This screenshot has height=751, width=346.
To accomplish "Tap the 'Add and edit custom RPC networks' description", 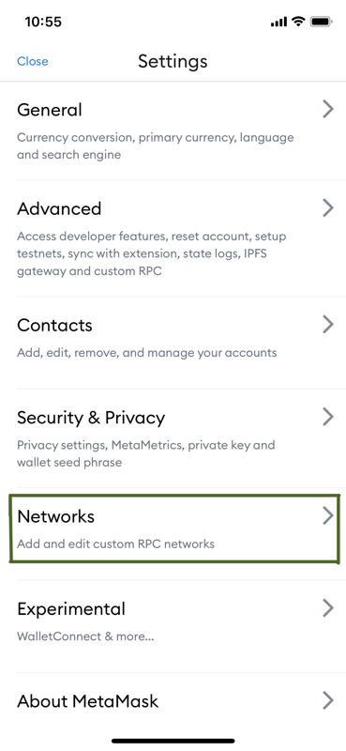I will tap(116, 544).
